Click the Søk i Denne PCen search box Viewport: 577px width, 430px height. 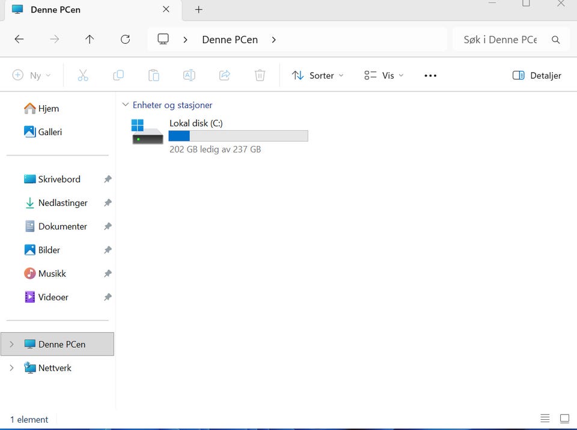click(500, 40)
